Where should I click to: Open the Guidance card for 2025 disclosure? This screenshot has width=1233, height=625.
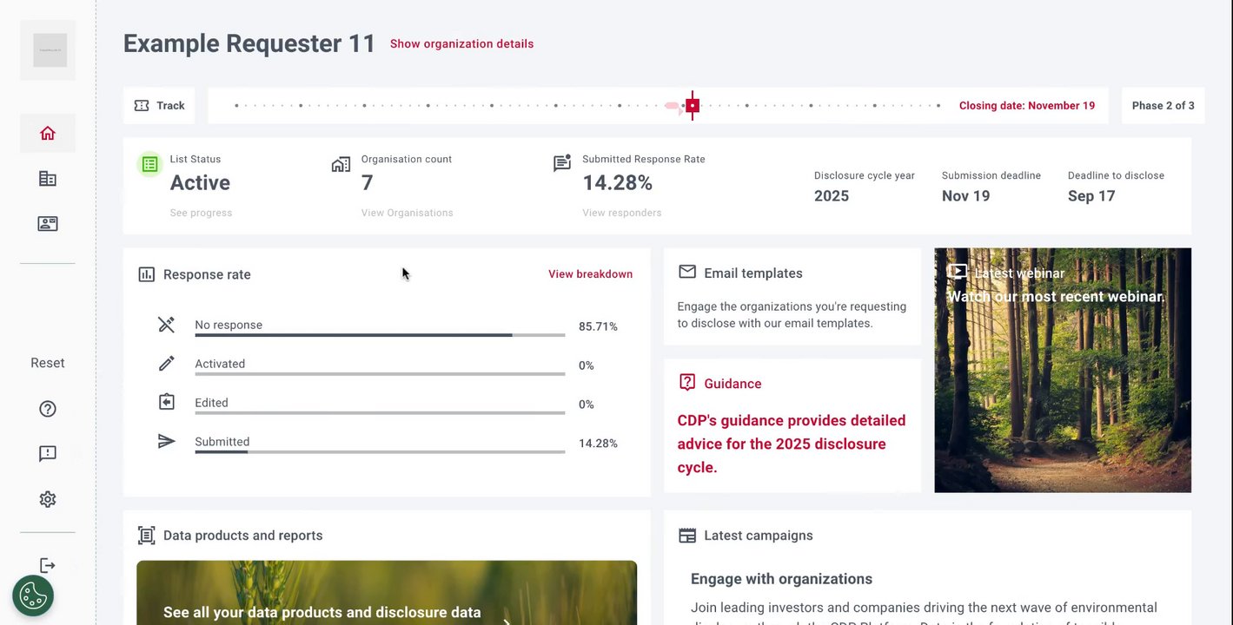click(792, 425)
